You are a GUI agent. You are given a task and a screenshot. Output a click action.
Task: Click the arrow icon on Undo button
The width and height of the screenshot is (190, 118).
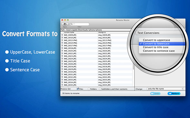pos(152,93)
